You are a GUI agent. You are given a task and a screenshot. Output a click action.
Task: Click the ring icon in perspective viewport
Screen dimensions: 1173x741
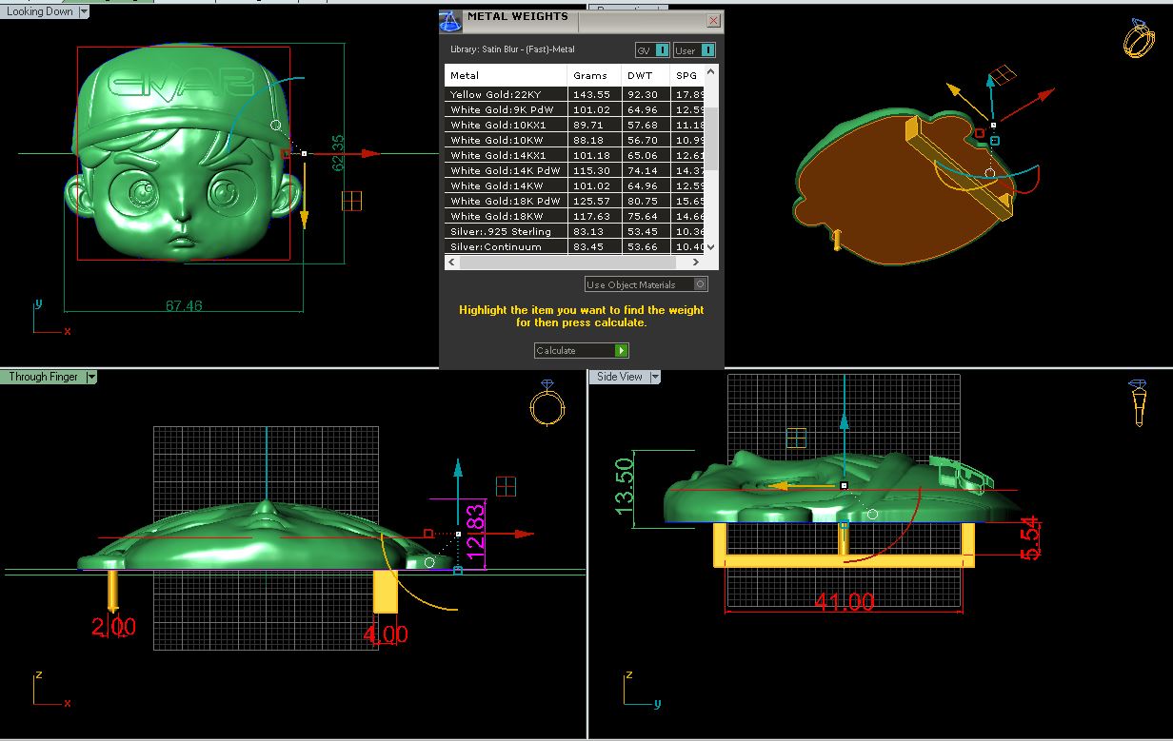click(1139, 39)
